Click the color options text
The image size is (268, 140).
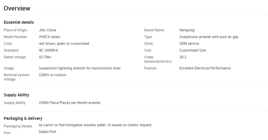coord(64,44)
